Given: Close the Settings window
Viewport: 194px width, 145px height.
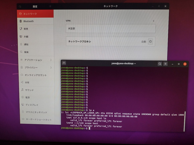Looking at the screenshot, I should (x=165, y=6).
